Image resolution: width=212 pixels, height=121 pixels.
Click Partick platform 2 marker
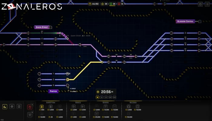(x=53, y=80)
